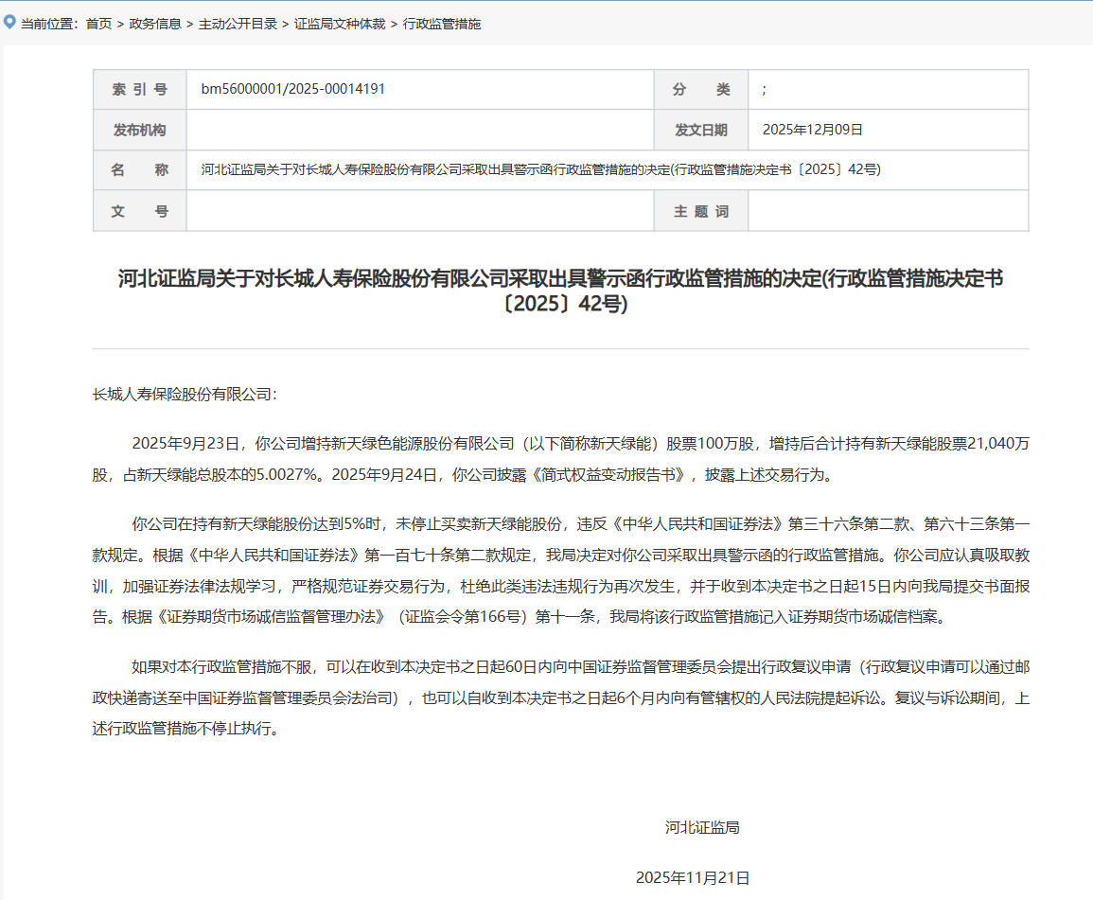Viewport: 1093px width, 900px height.
Task: Click the 发布机构 label cell
Action: pyautogui.click(x=139, y=130)
